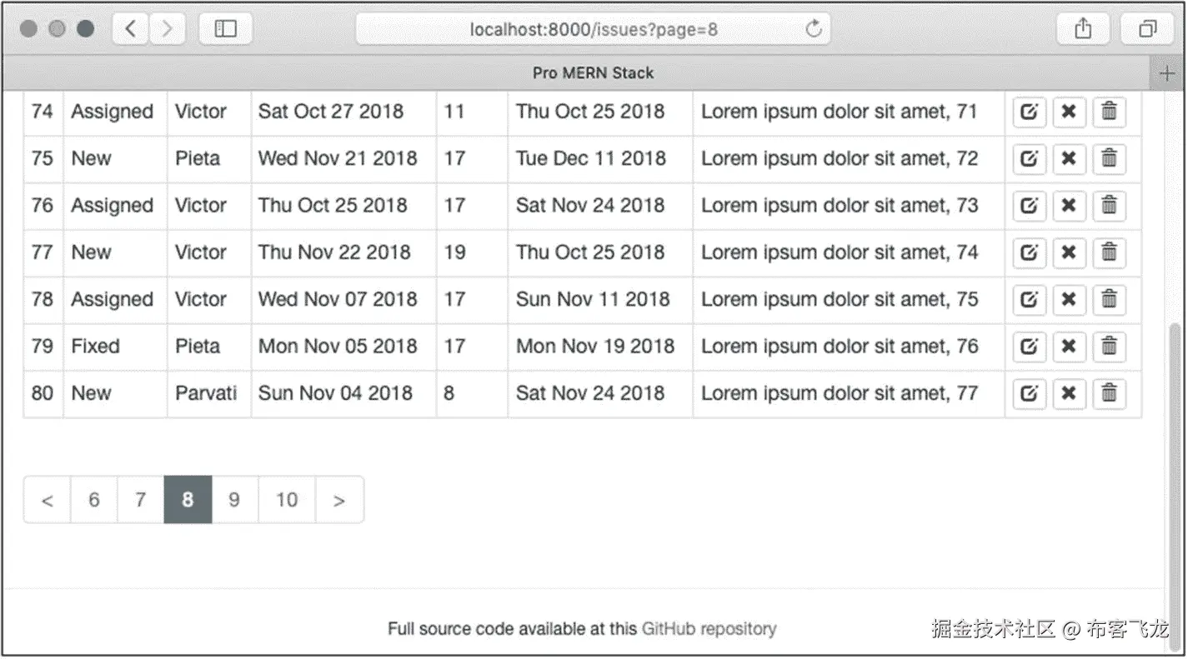The image size is (1188, 659).
Task: Delete issue 80 using the trash icon
Action: pos(1109,393)
